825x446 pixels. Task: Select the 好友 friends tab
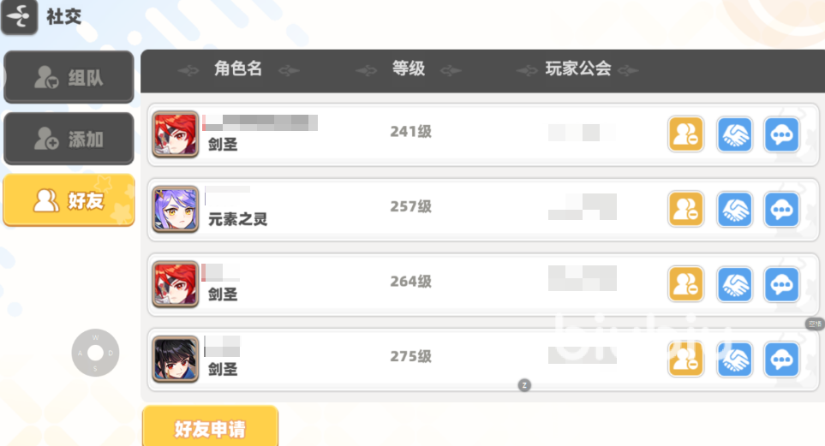69,200
